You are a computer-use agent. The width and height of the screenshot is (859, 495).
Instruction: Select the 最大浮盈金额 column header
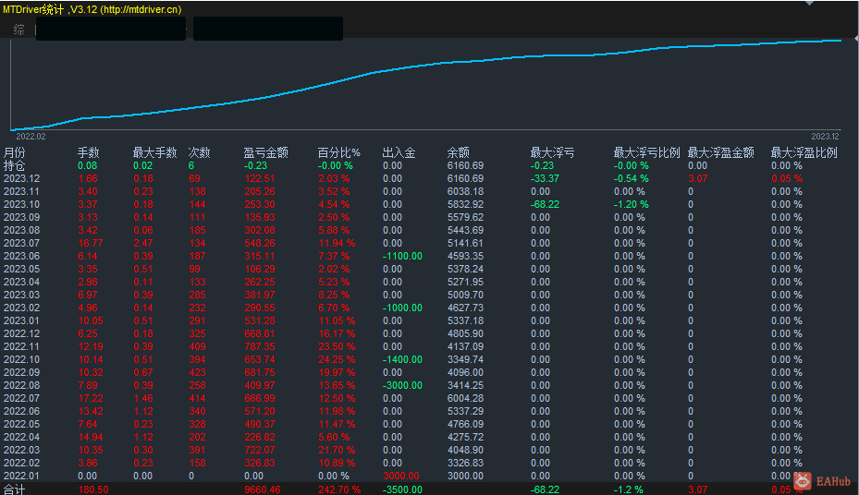coord(720,152)
